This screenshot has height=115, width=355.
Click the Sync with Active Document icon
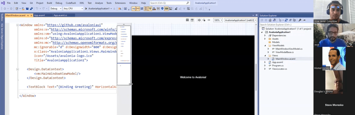click(x=274, y=20)
